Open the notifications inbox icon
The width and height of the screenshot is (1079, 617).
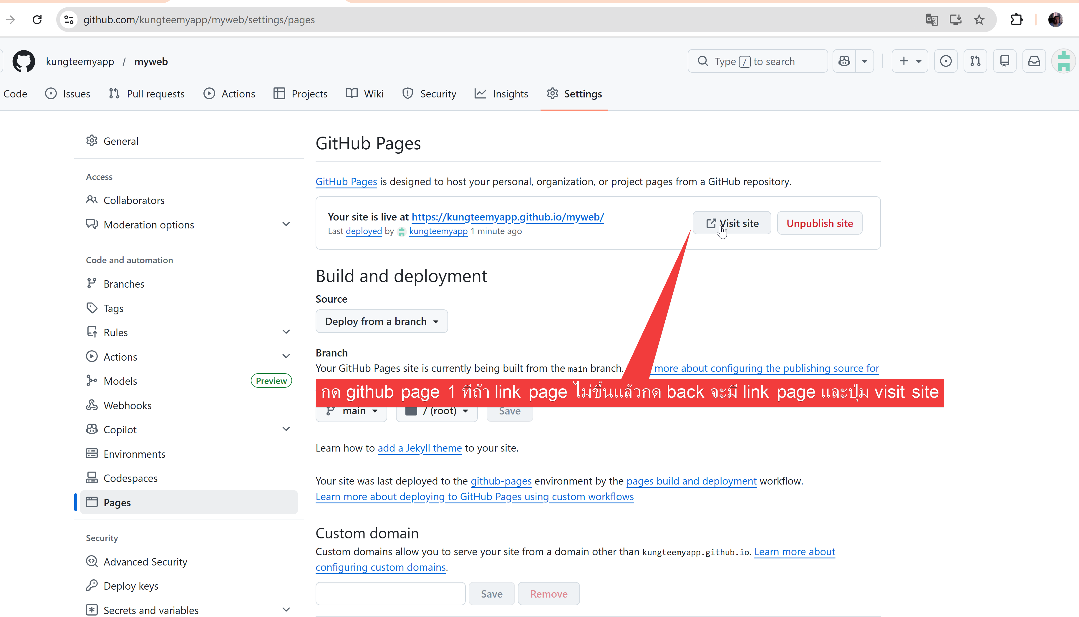tap(1034, 62)
